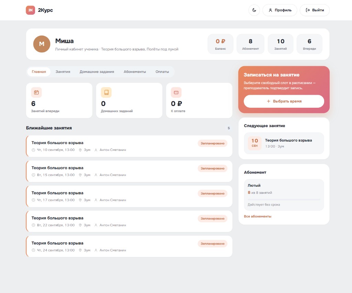
Task: Click location pin icon in 22 сентября lesson
Action: (80, 225)
